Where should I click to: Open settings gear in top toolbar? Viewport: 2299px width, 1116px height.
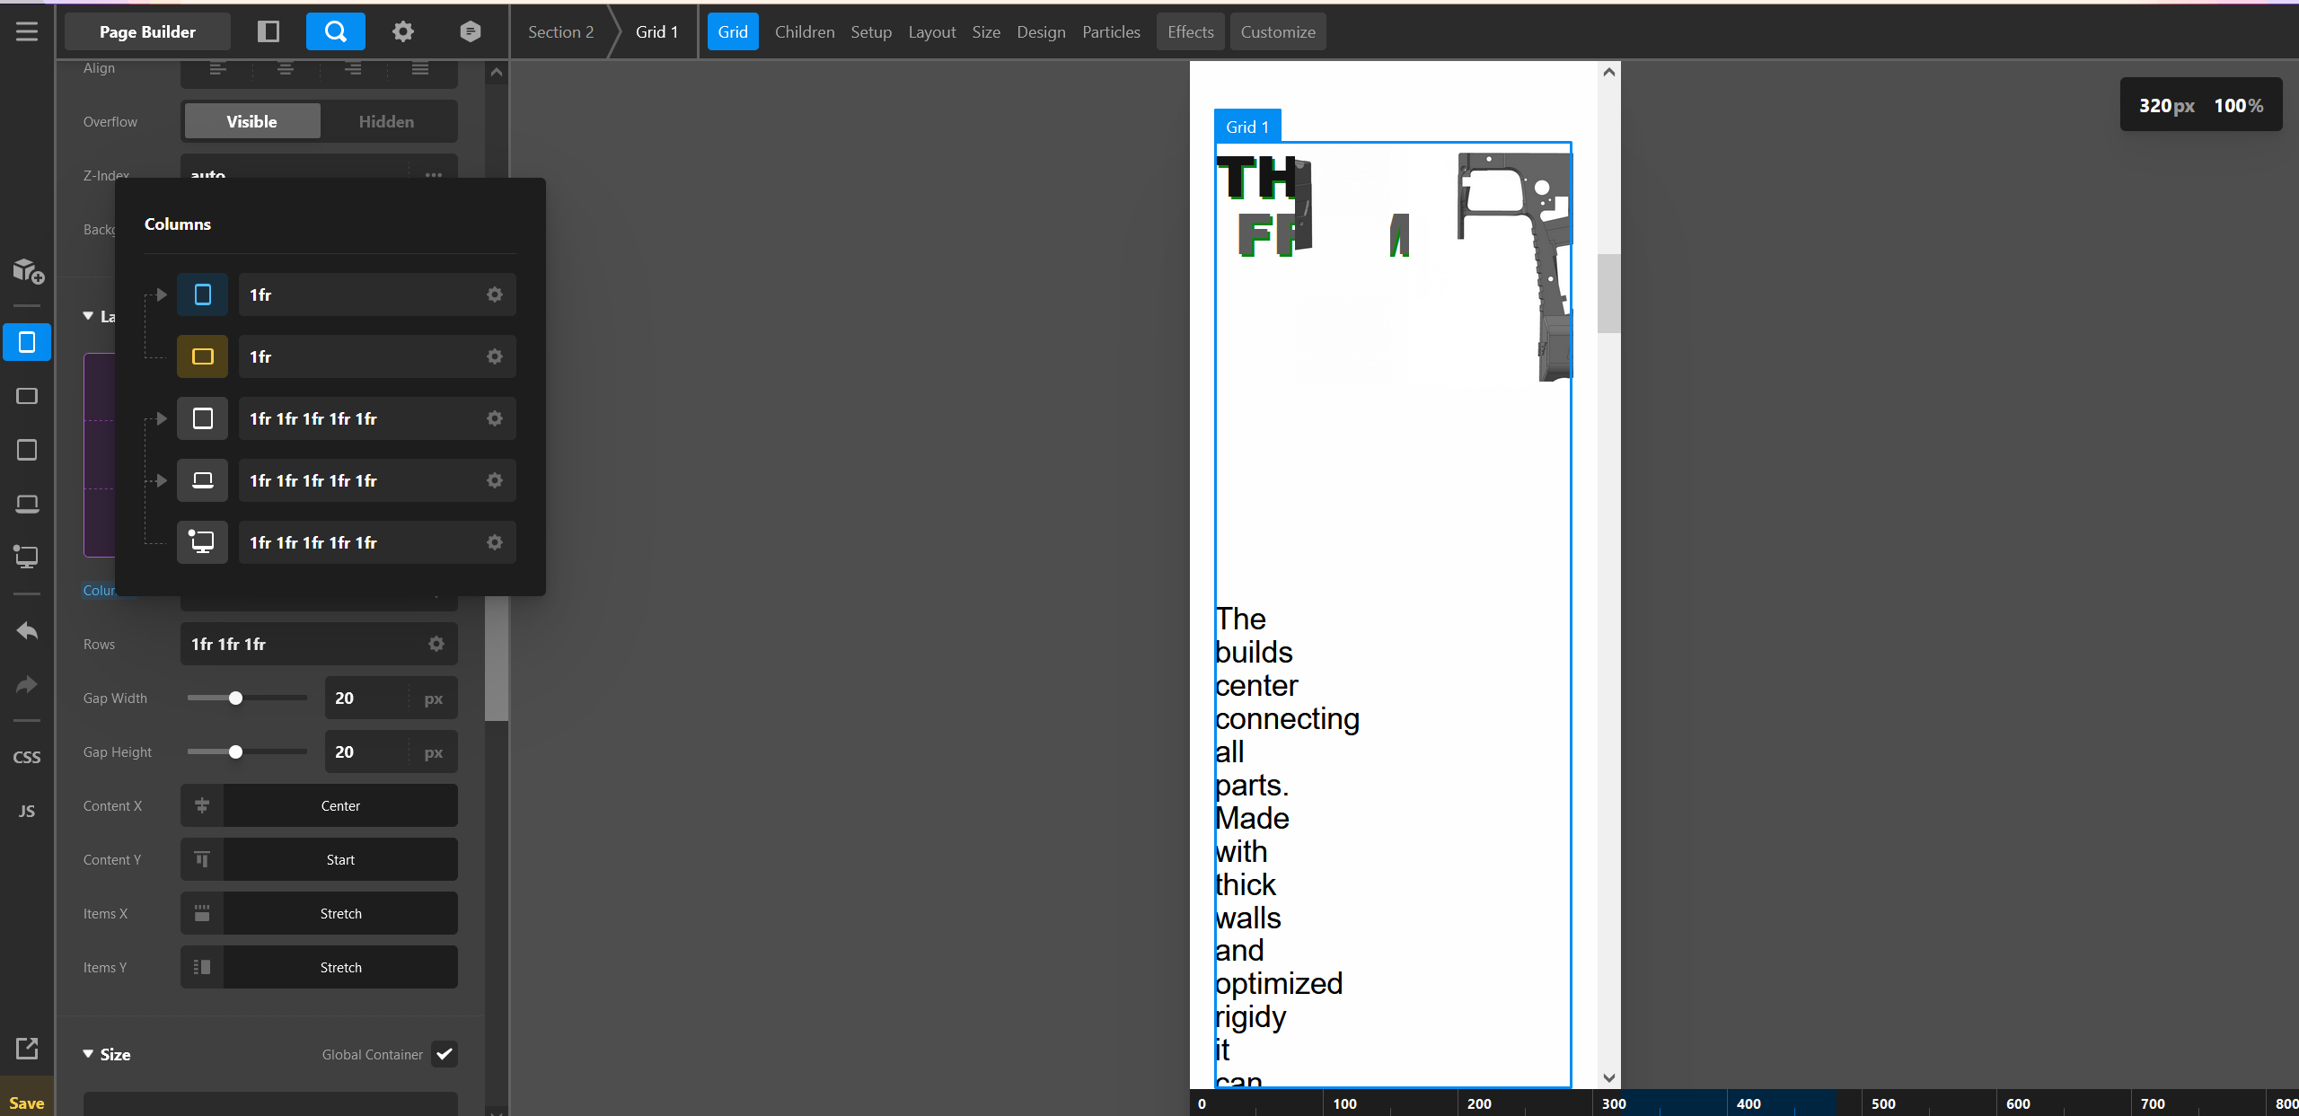(403, 31)
